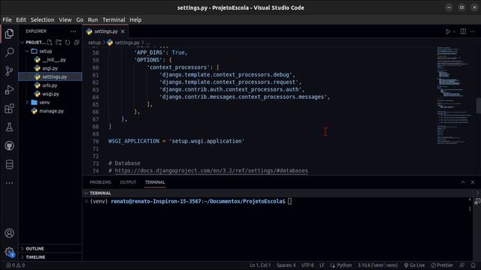Switch to the OUTPUT panel tab
This screenshot has height=270, width=481.
click(128, 182)
